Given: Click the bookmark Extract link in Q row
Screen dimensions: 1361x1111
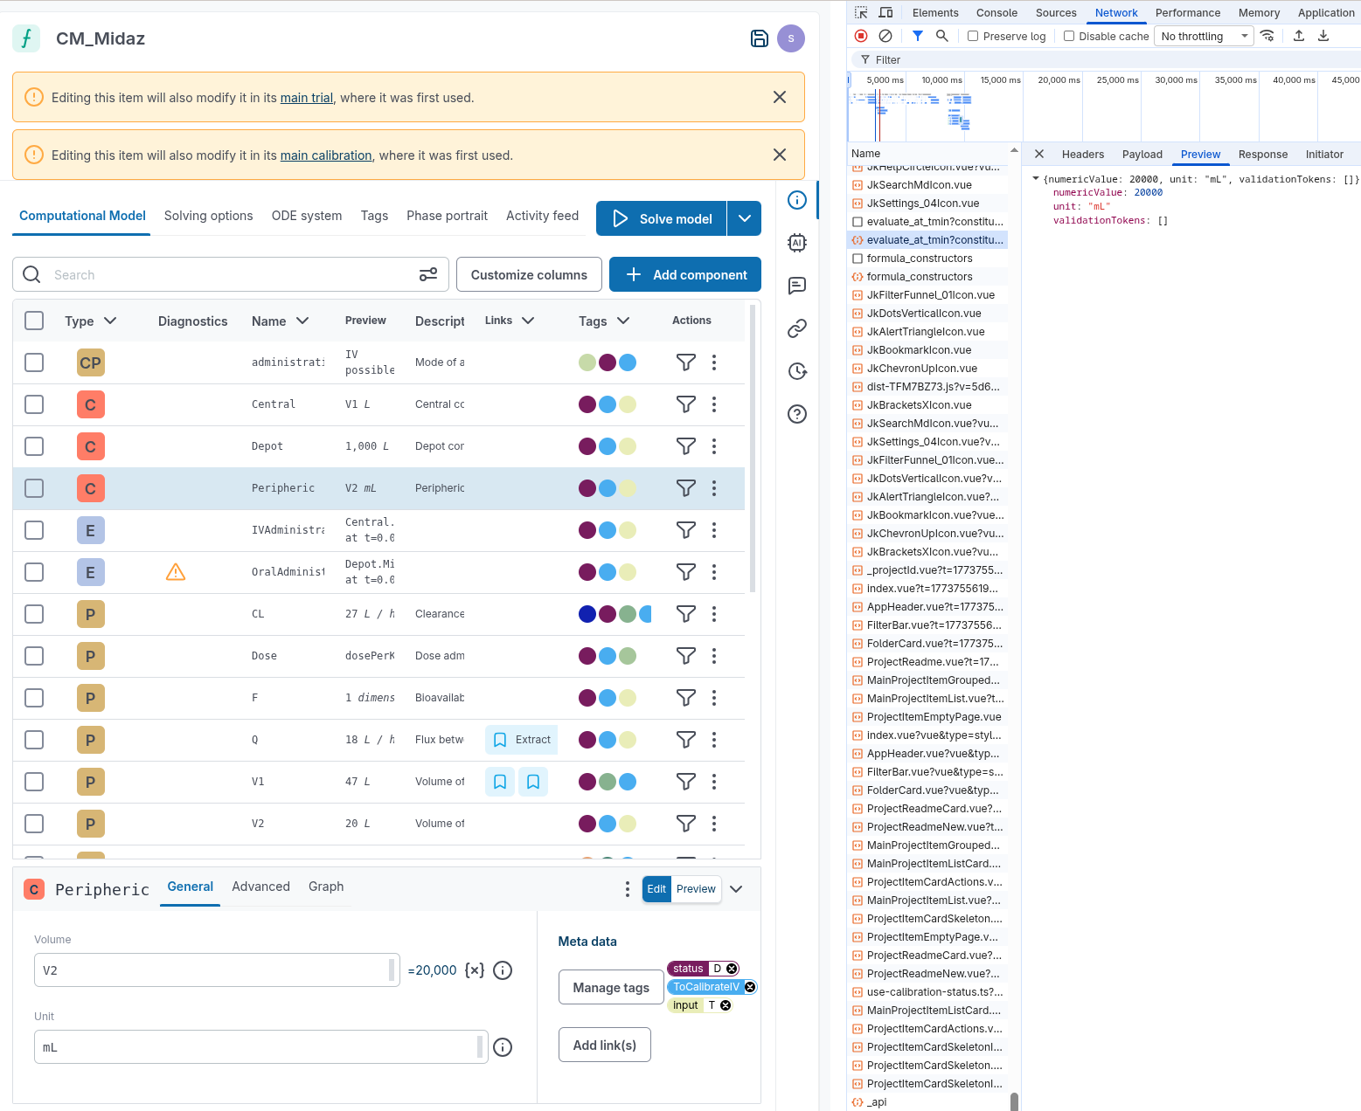Looking at the screenshot, I should 522,740.
